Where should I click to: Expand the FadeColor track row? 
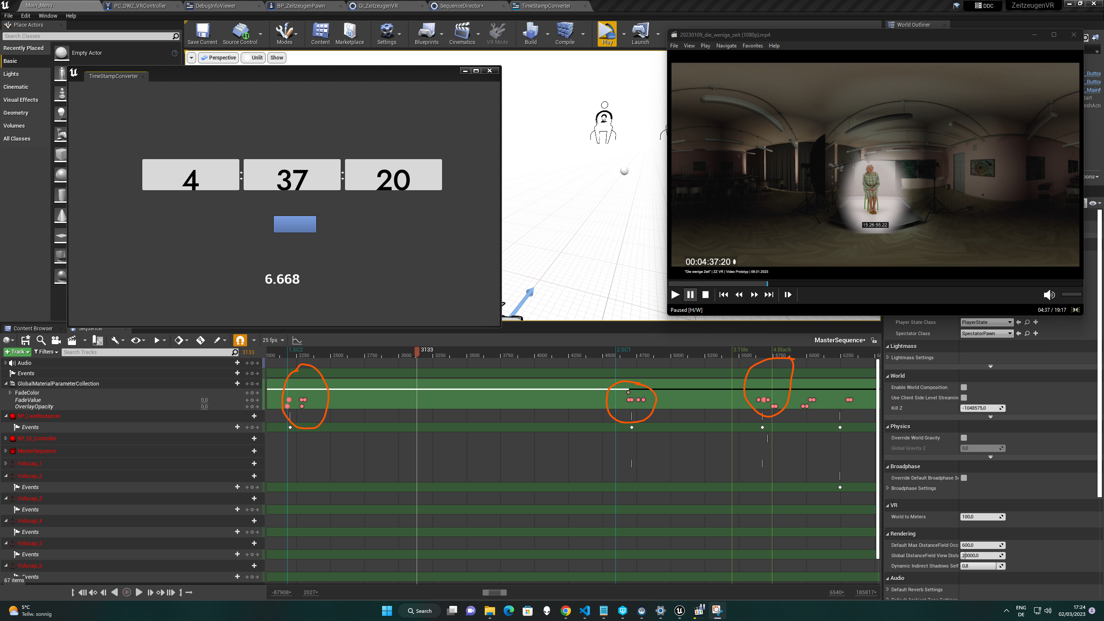tap(10, 392)
